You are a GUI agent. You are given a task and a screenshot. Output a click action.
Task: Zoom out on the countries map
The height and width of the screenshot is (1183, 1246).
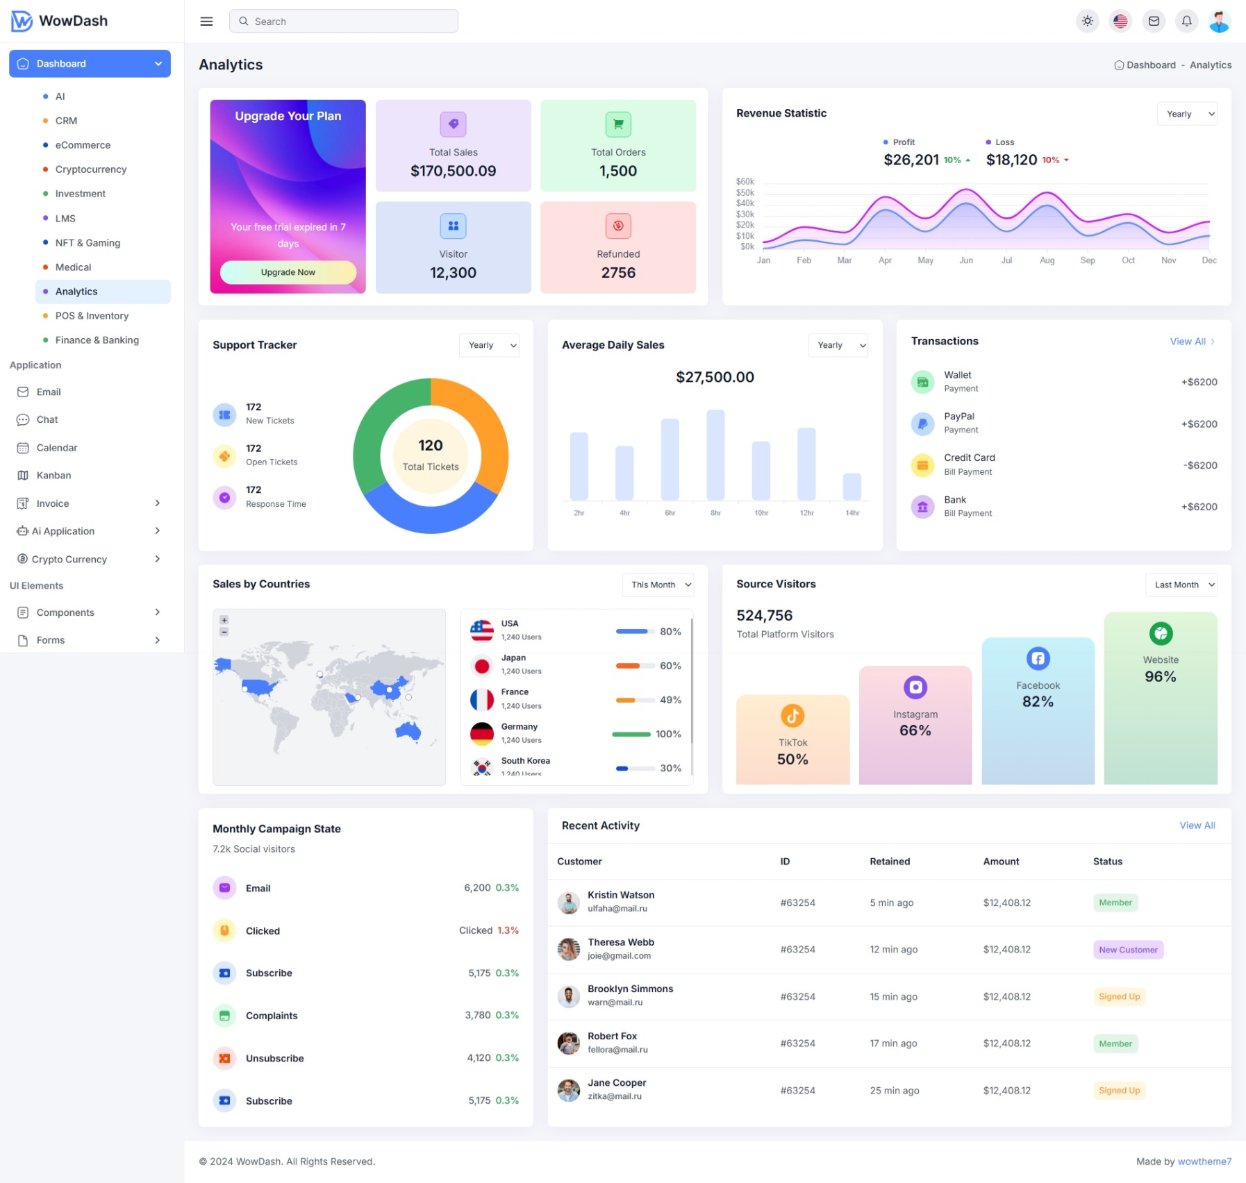tap(224, 632)
